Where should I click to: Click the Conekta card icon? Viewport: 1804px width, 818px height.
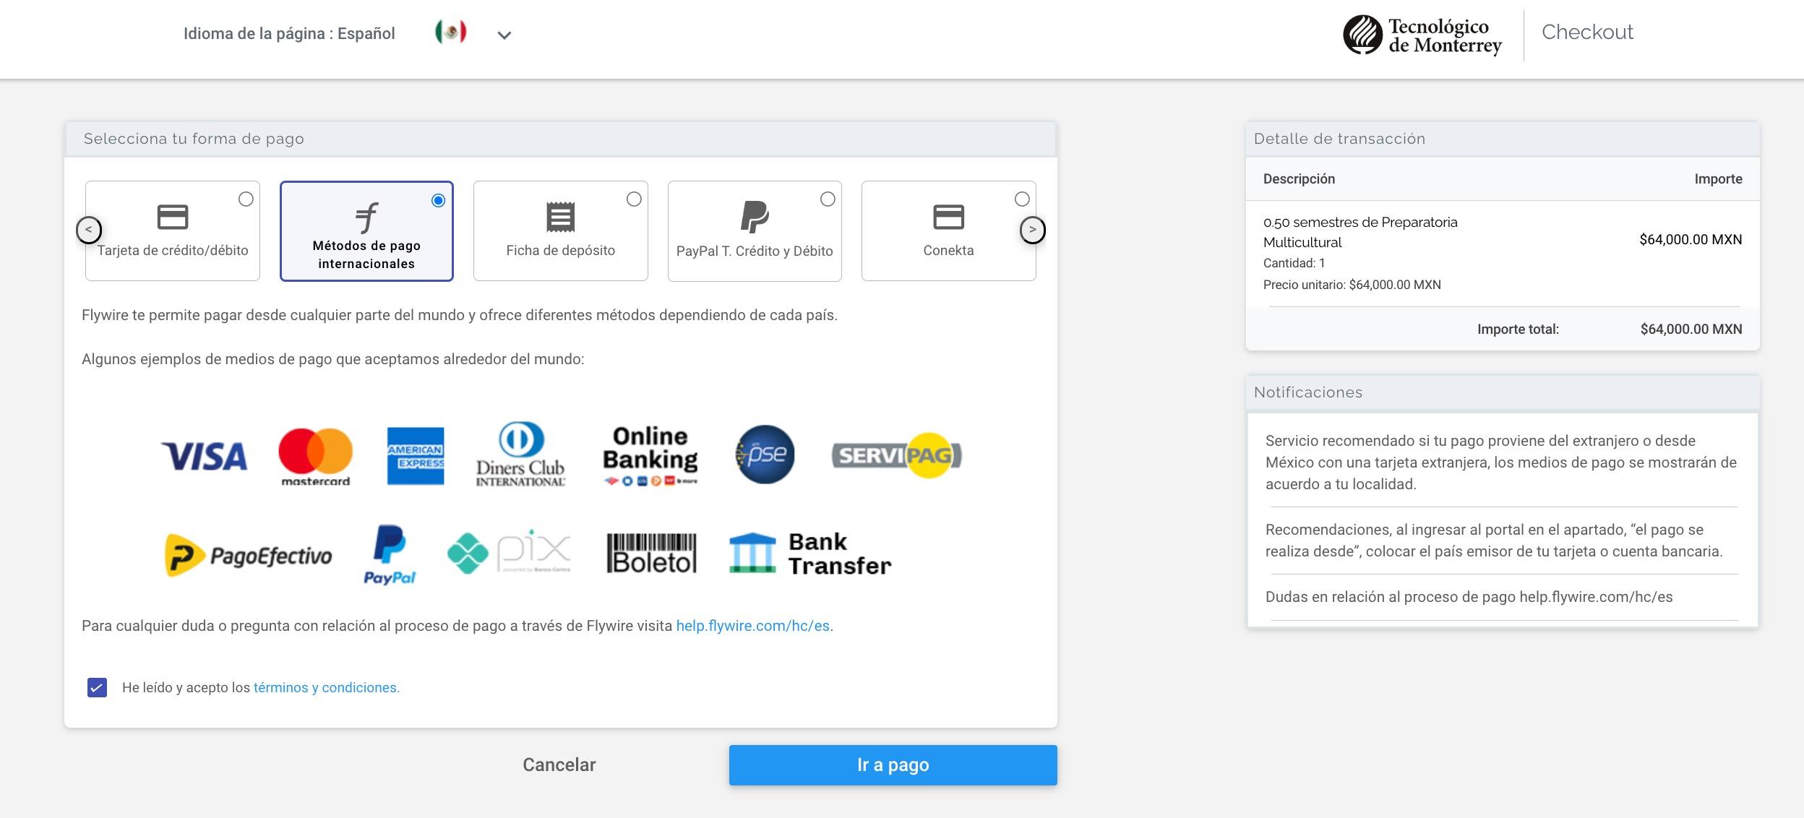click(x=948, y=217)
